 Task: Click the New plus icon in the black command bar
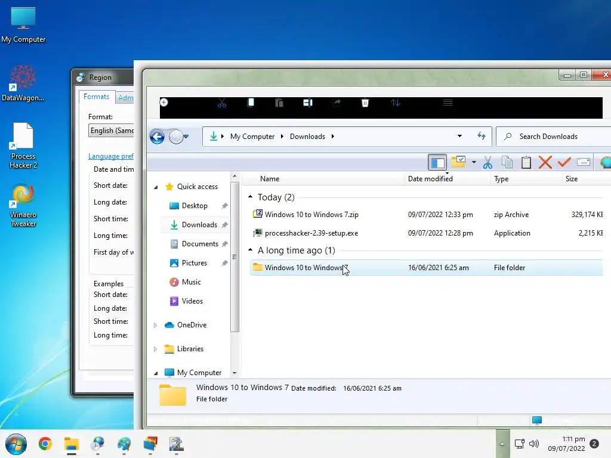[x=164, y=103]
